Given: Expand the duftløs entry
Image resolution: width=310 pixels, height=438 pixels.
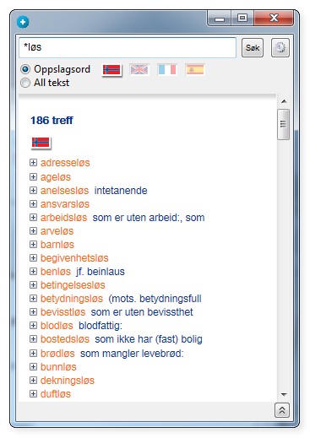Looking at the screenshot, I should (33, 393).
